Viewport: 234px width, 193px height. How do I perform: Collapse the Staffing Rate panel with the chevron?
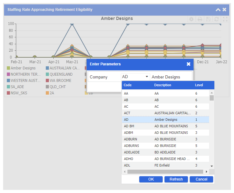pyautogui.click(x=218, y=10)
